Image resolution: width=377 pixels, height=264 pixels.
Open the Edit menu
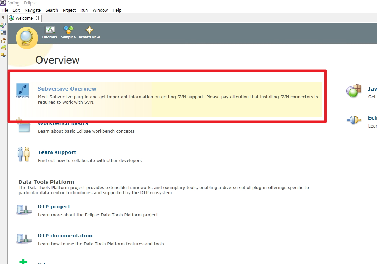coord(16,10)
